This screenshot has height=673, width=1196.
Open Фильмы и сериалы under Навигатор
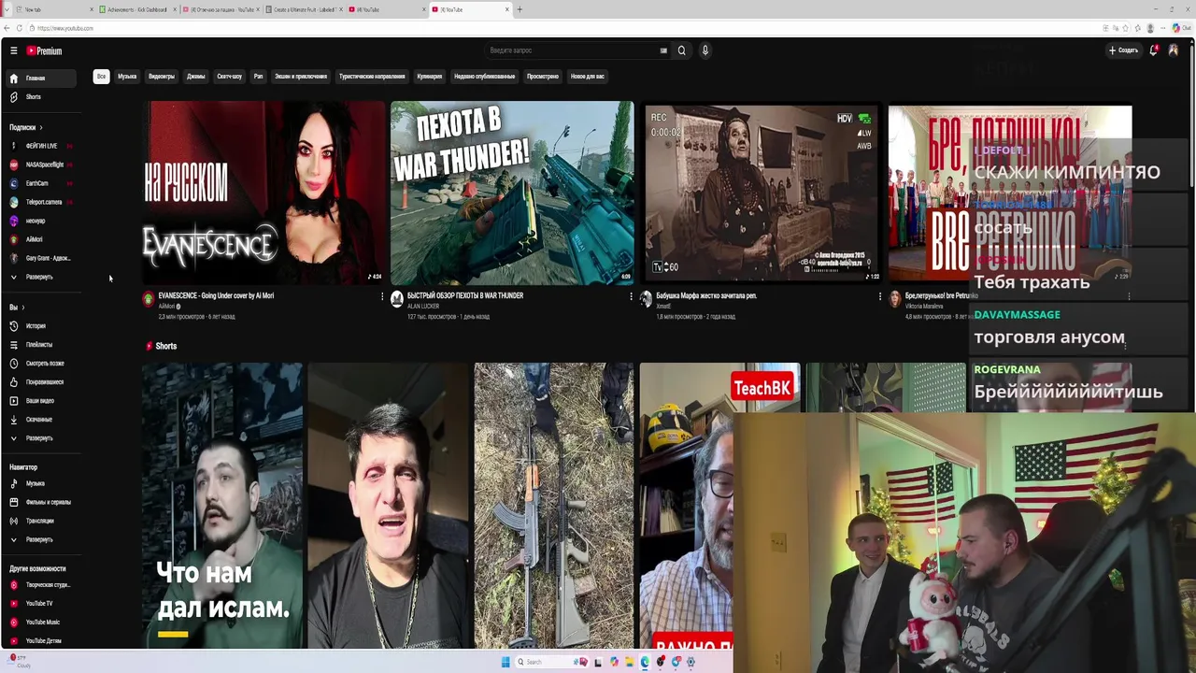pos(41,502)
